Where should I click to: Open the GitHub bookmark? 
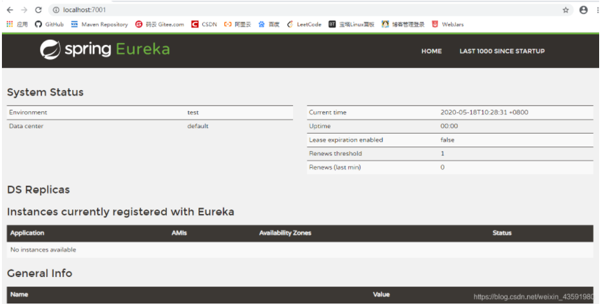pos(49,24)
